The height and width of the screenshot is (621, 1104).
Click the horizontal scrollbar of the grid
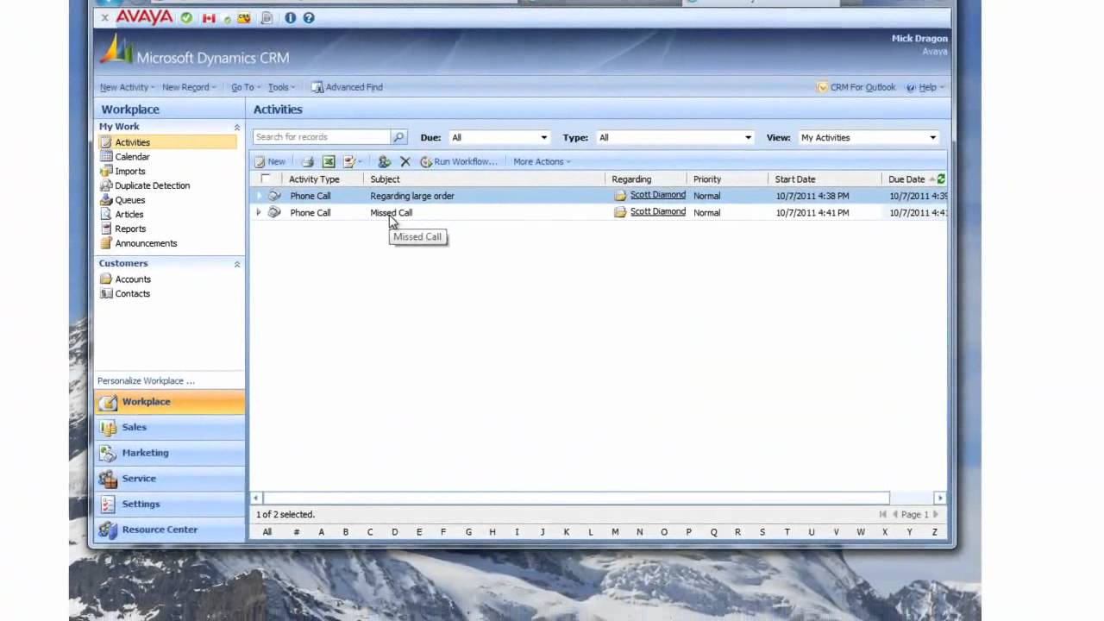(576, 498)
